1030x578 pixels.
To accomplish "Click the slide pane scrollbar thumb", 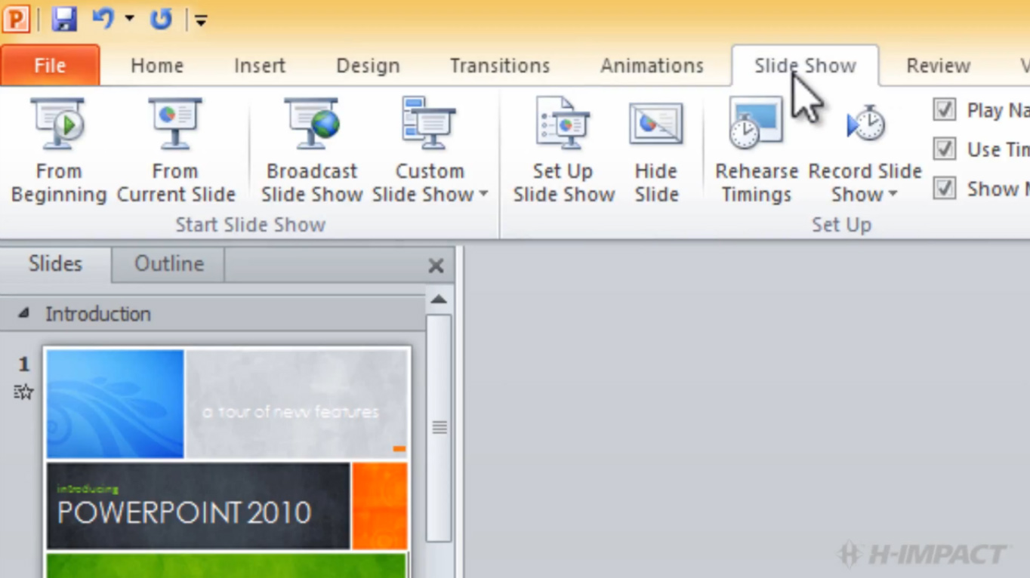I will (x=439, y=428).
